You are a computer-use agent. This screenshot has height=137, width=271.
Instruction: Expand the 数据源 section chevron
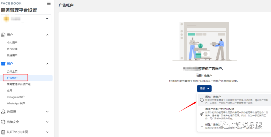pos(47,112)
